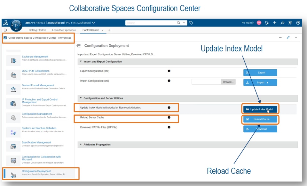Open the widget options chevron menu

pos(296,38)
